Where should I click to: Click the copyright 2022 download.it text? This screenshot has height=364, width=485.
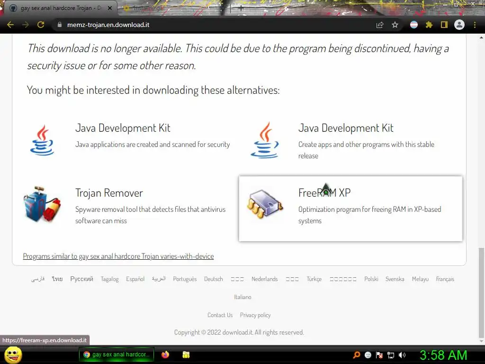tap(239, 332)
